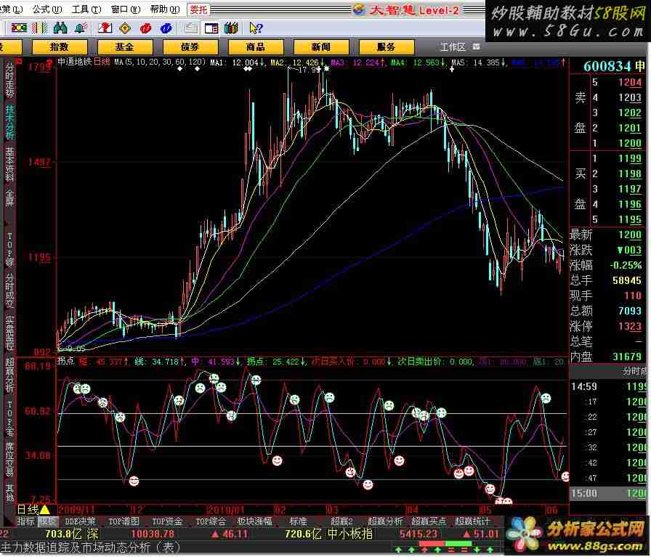The image size is (651, 557).
Task: Open the 工具 menu
Action: 84,9
